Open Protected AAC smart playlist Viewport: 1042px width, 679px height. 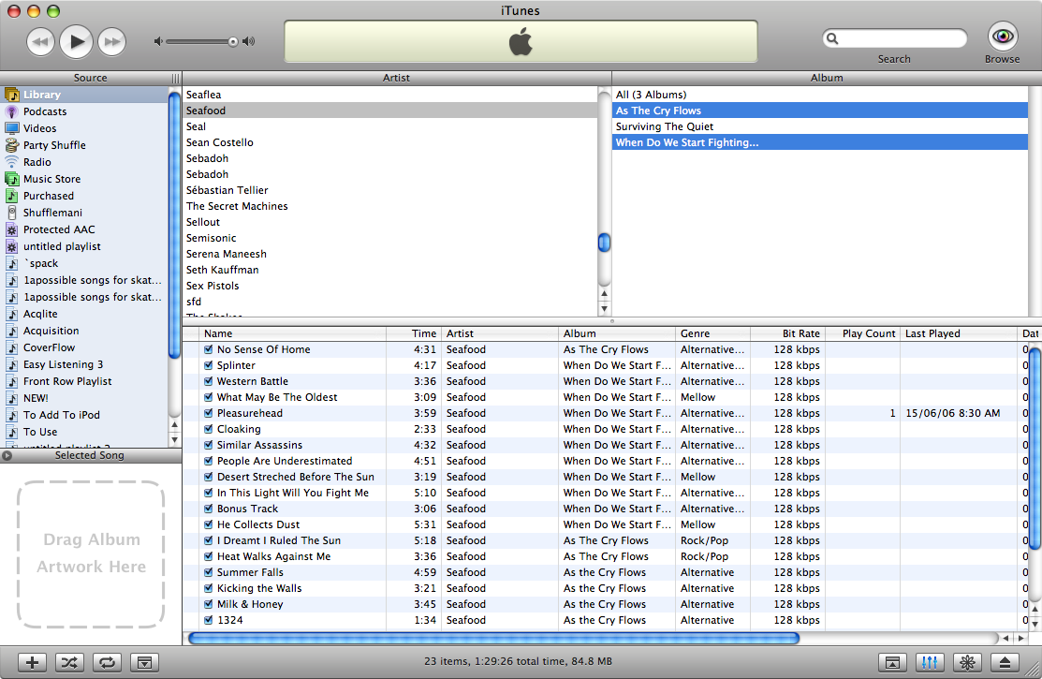pos(84,229)
